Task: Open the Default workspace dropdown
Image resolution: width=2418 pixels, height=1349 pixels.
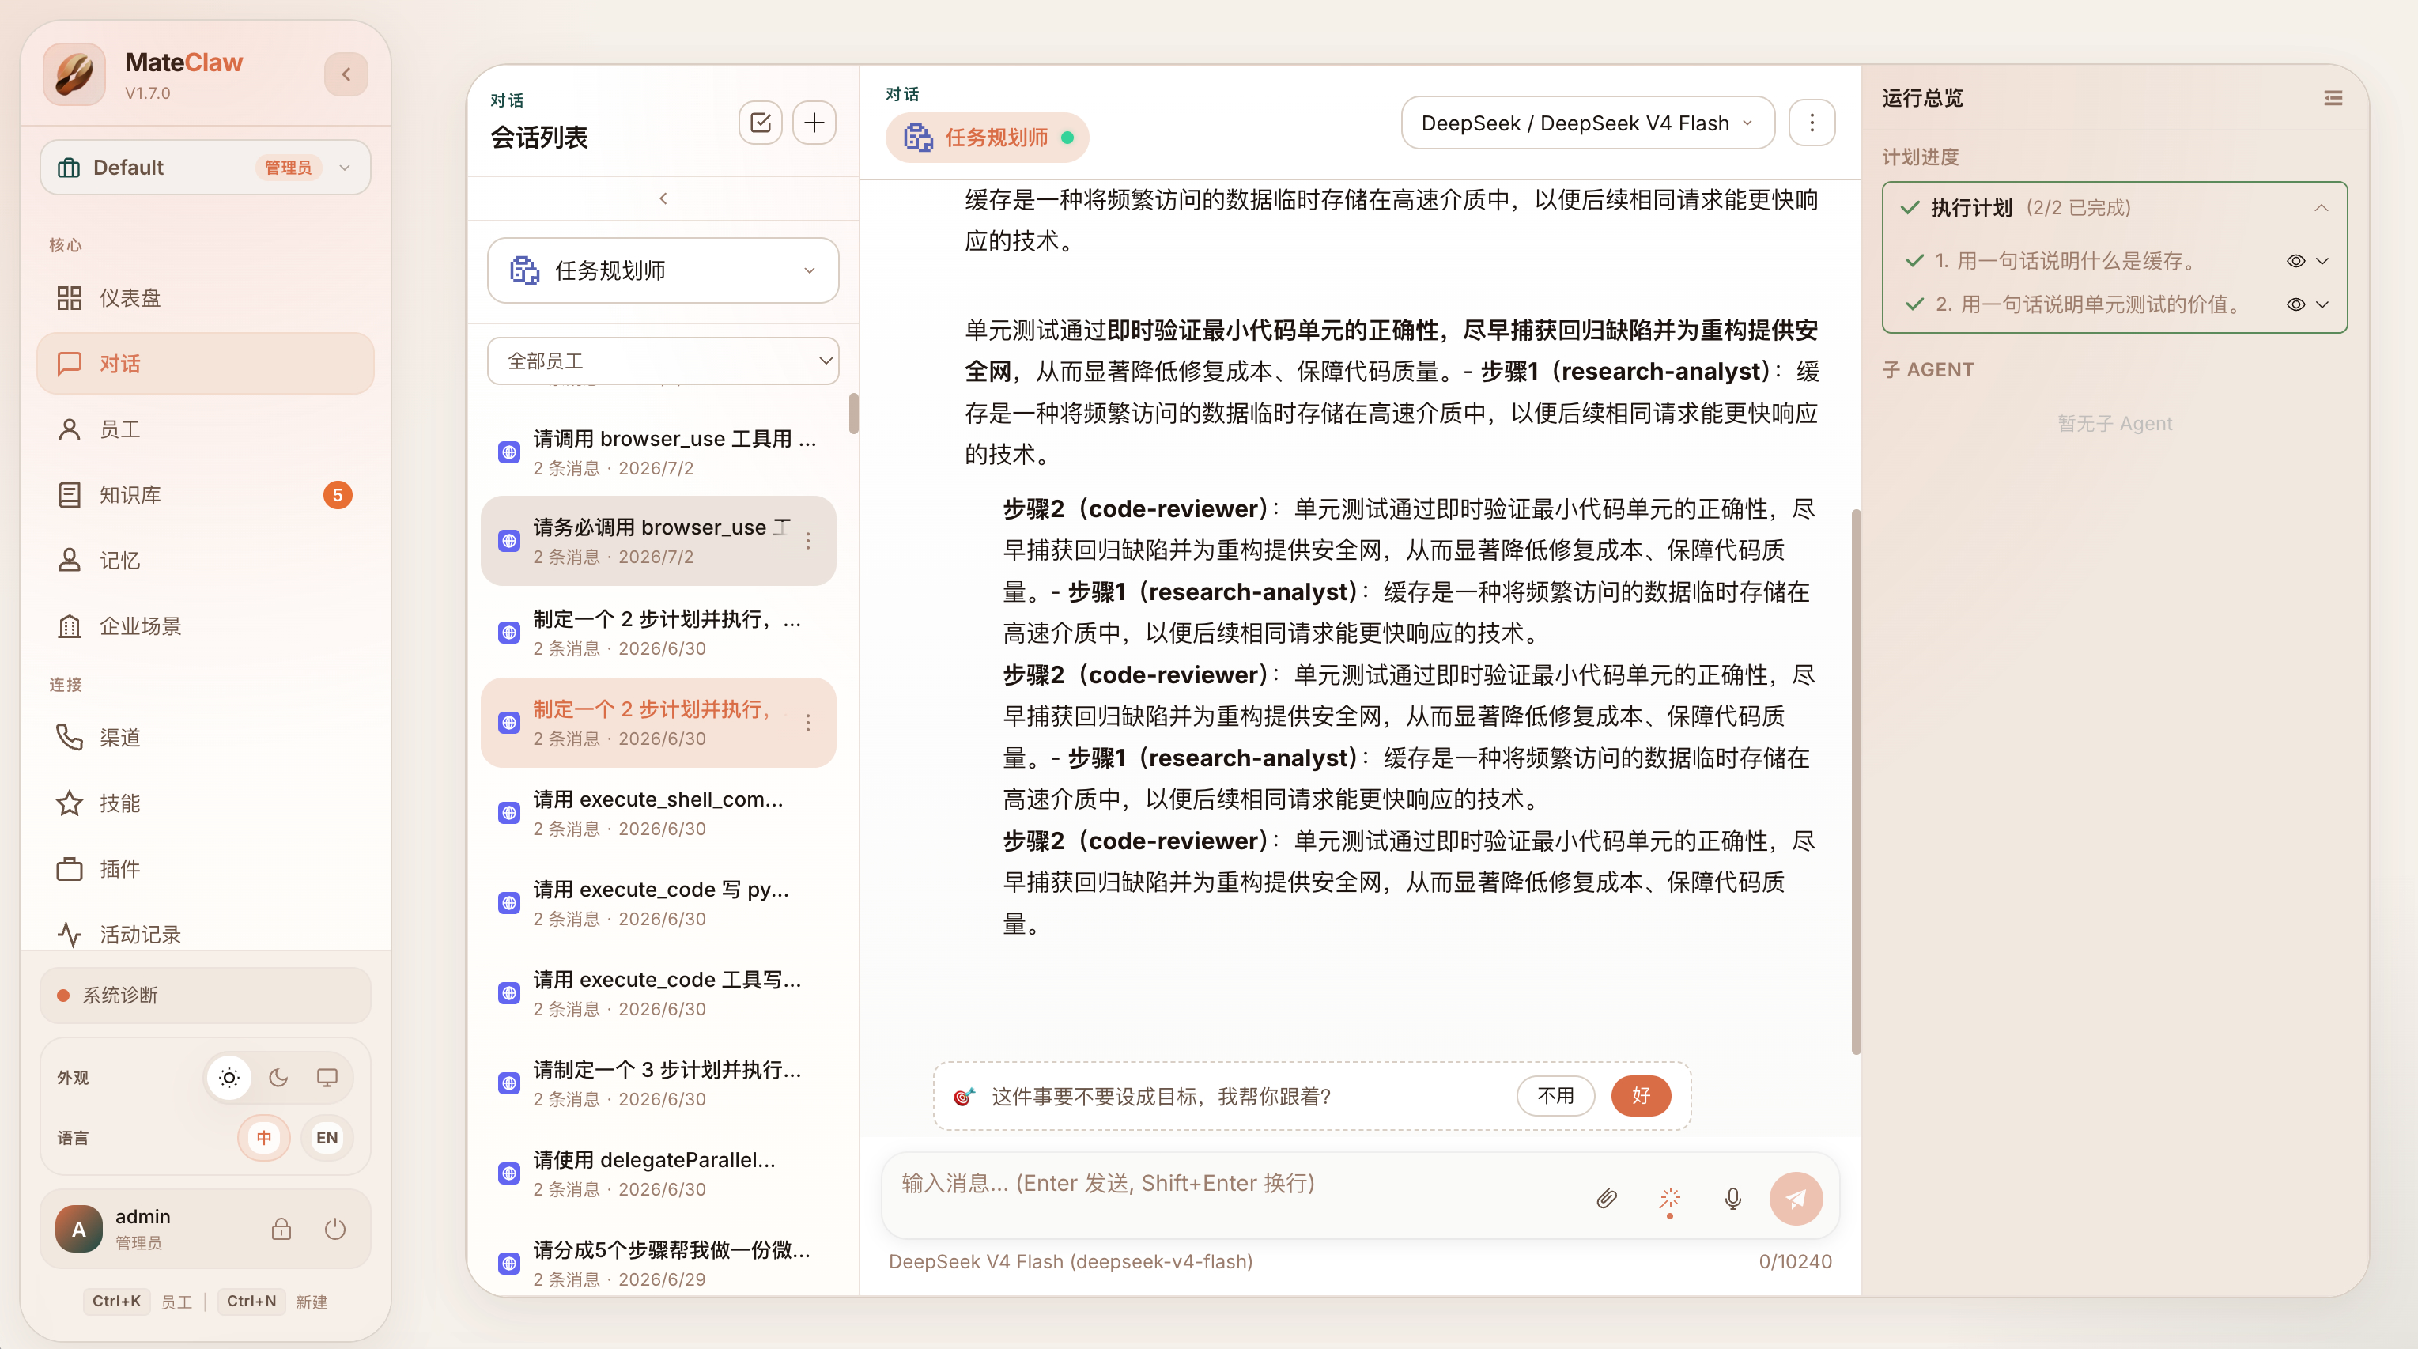Action: click(x=205, y=167)
